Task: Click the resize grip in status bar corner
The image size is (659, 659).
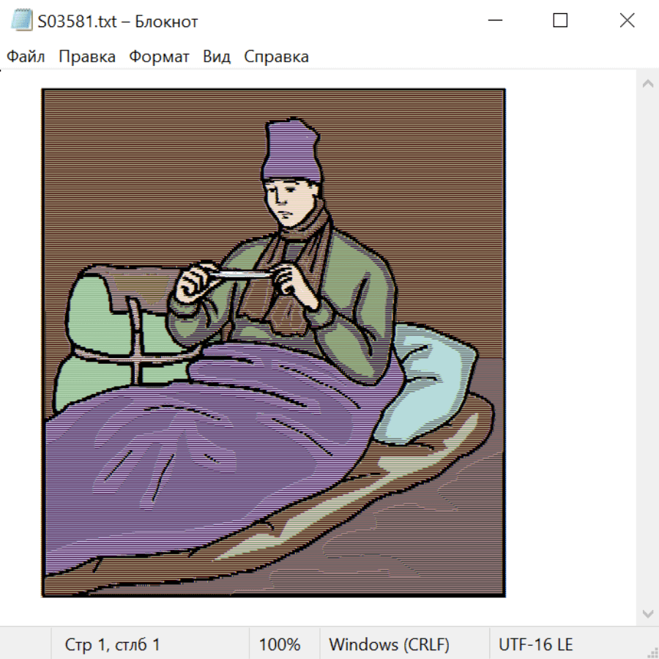Action: (652, 652)
